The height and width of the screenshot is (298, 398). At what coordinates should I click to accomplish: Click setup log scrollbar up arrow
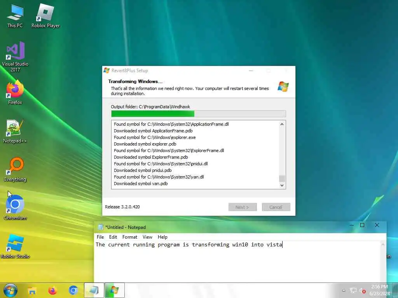(282, 124)
